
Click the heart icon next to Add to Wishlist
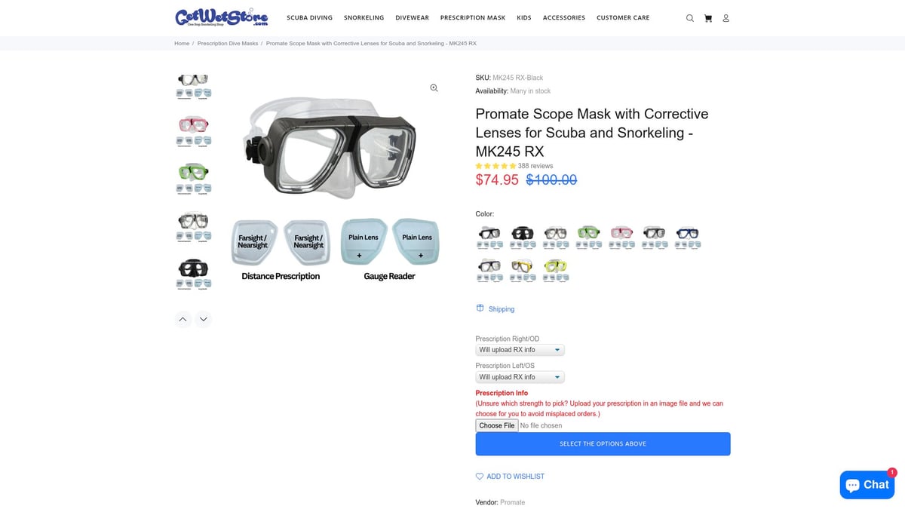[x=479, y=476]
